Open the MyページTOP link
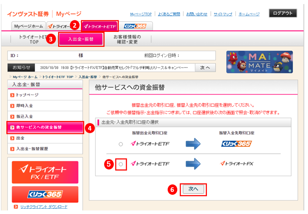Viewport: 308px width, 214px height. click(141, 14)
